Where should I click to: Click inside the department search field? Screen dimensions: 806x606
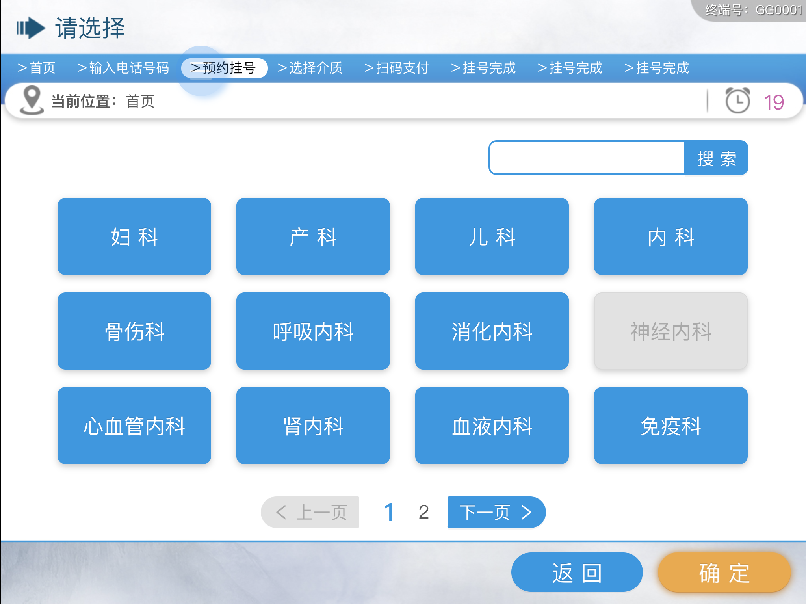[586, 158]
